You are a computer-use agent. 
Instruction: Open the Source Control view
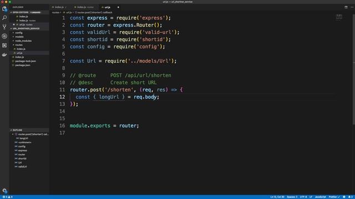4,27
